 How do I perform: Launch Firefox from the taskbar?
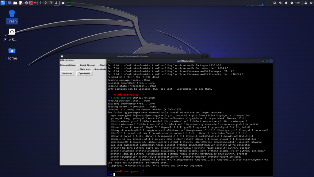click(x=26, y=3)
